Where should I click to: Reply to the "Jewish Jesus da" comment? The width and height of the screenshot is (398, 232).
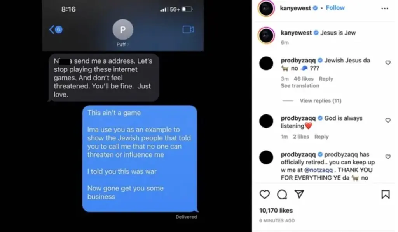(326, 79)
